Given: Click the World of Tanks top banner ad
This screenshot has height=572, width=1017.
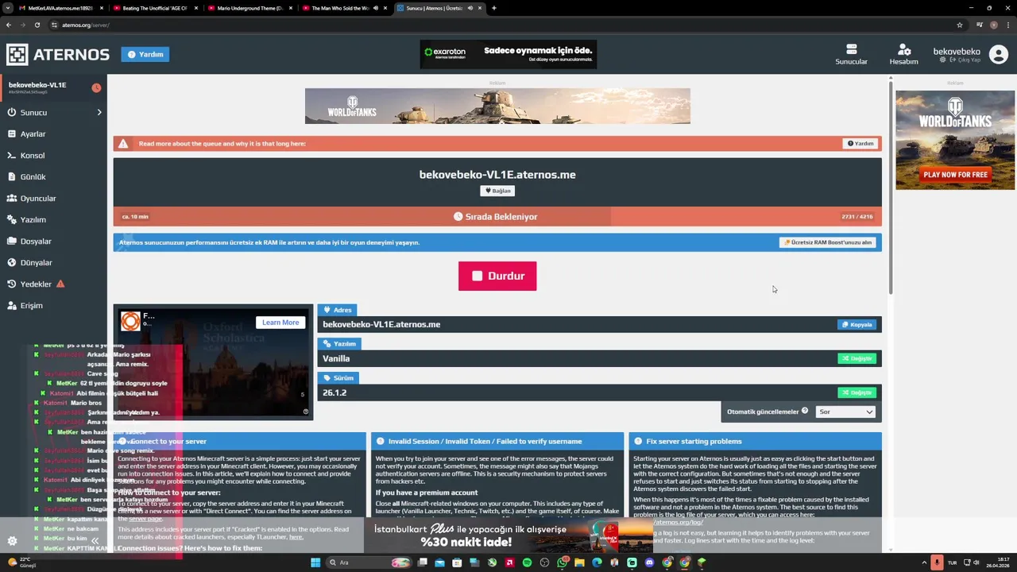Looking at the screenshot, I should click(497, 106).
